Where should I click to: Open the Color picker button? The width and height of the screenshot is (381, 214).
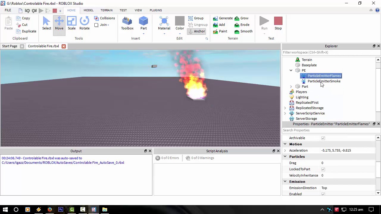[x=180, y=24]
